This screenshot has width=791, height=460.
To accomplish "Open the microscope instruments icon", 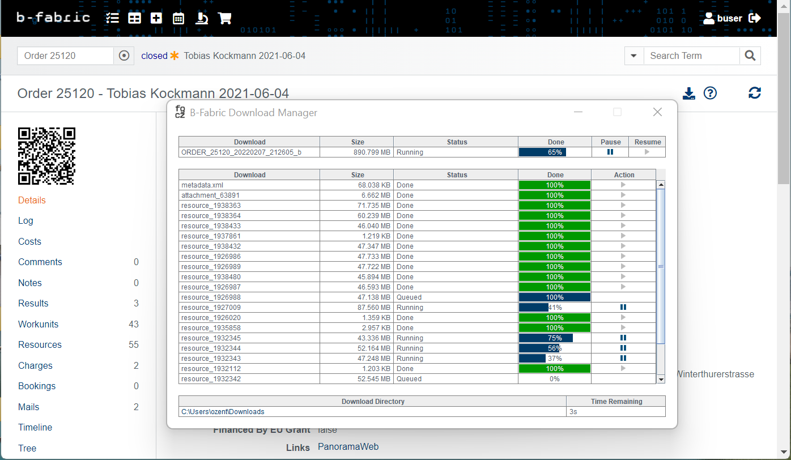I will tap(201, 18).
